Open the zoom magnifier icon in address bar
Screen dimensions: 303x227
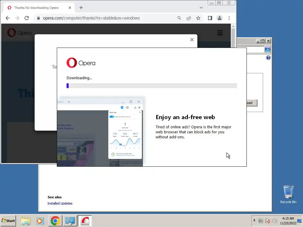click(179, 18)
